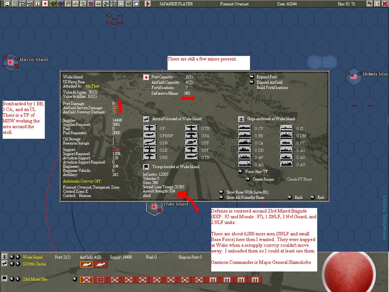Click the orange flag toolbar icon
The image size is (389, 292).
point(68,4)
